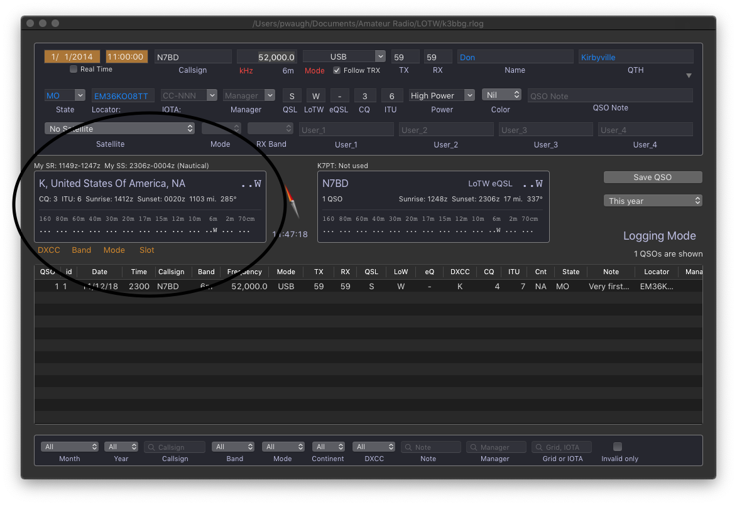Click the Note search filter field
Image resolution: width=737 pixels, height=505 pixels.
pyautogui.click(x=431, y=447)
